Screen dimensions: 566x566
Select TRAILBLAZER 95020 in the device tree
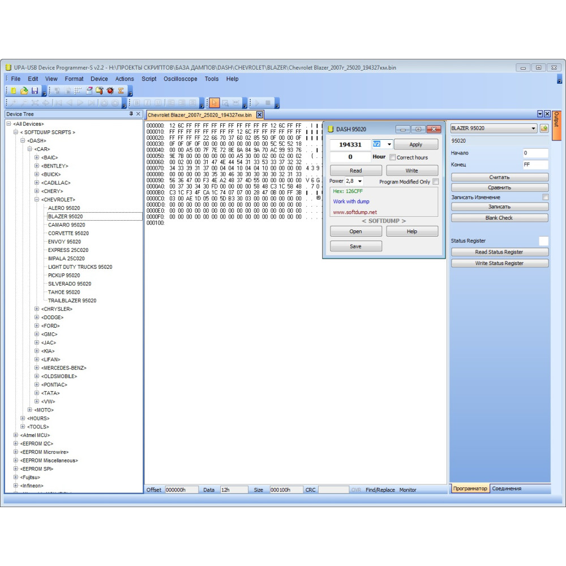(x=72, y=301)
